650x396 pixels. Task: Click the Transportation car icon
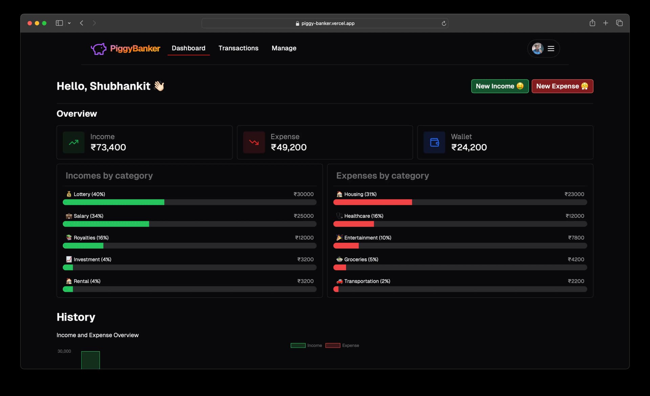(339, 281)
